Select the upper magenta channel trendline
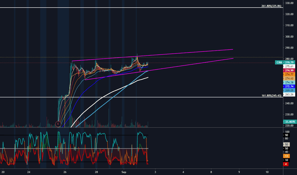 pos(152,55)
